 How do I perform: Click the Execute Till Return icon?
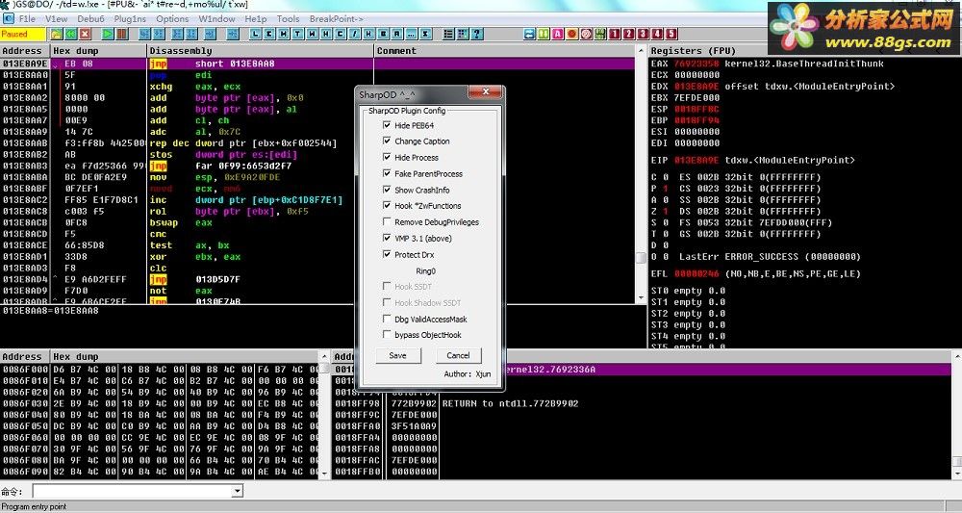coord(210,34)
